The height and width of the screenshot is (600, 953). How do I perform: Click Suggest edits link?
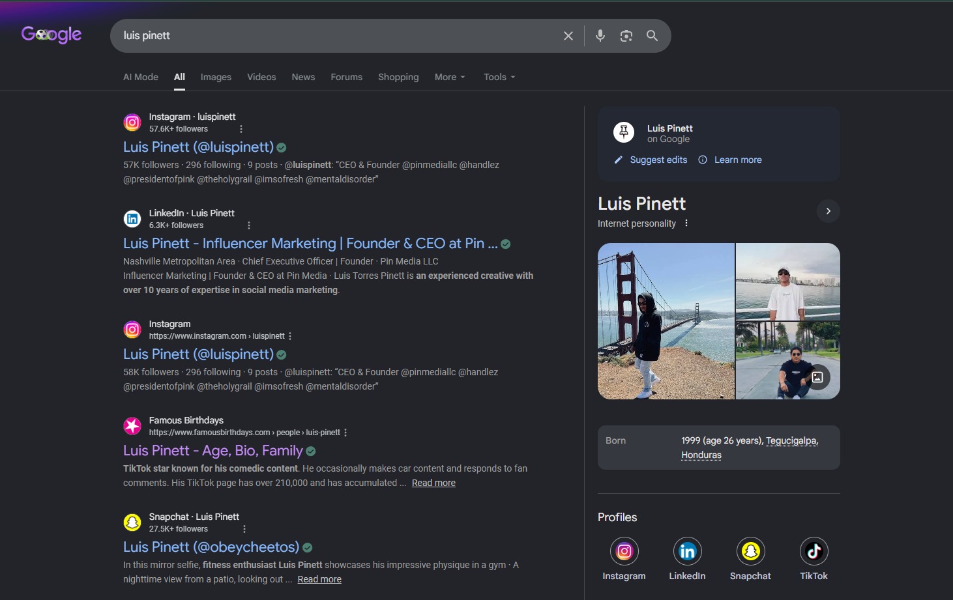(658, 160)
